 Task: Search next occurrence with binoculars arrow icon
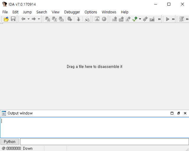point(70,19)
